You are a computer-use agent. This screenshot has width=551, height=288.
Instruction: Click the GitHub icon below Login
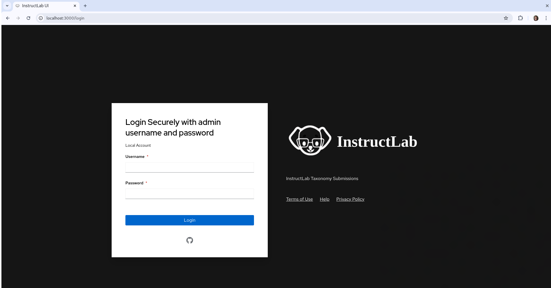pyautogui.click(x=189, y=240)
